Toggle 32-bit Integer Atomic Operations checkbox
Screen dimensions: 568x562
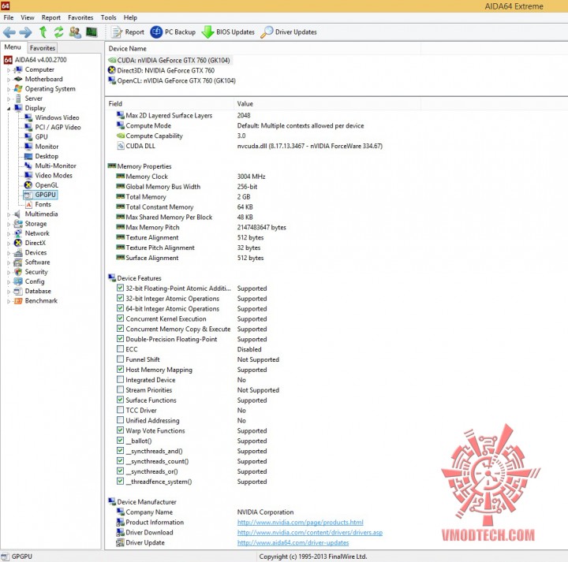[x=120, y=298]
